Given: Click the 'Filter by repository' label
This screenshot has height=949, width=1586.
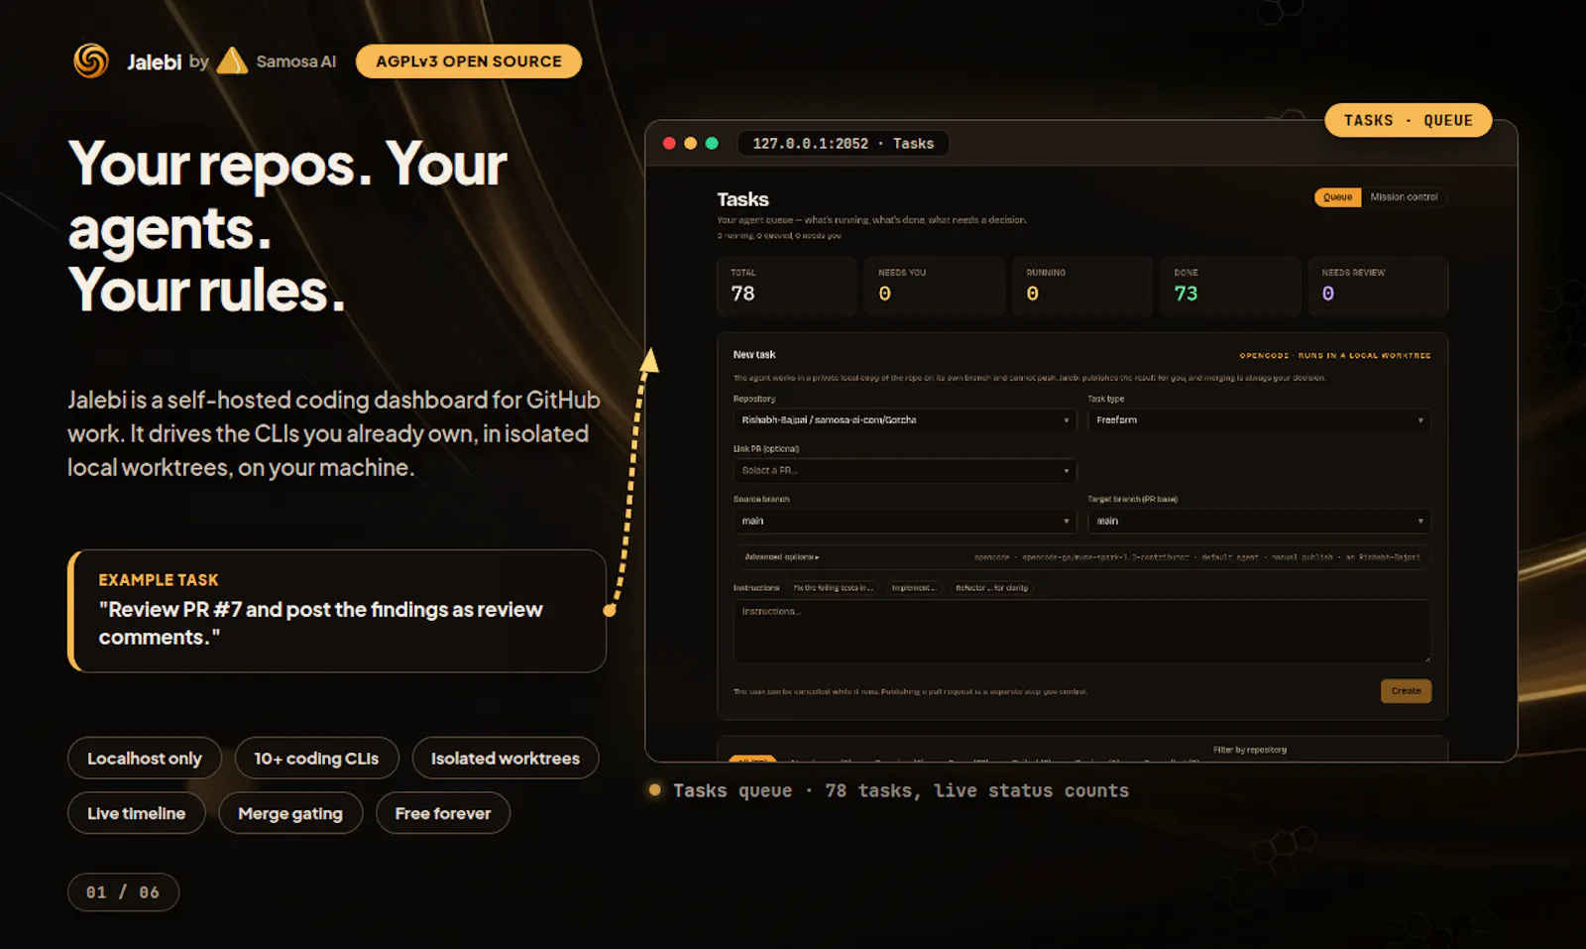Looking at the screenshot, I should coord(1250,750).
